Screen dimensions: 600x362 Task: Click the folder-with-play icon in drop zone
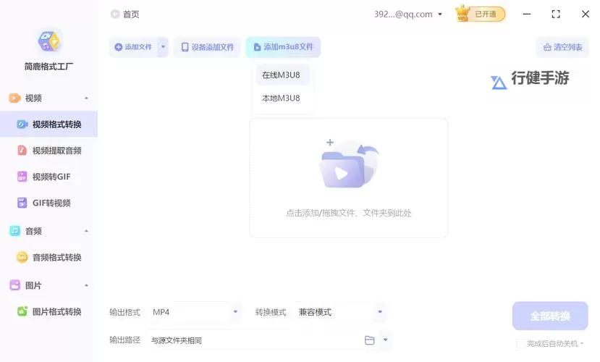pos(348,164)
